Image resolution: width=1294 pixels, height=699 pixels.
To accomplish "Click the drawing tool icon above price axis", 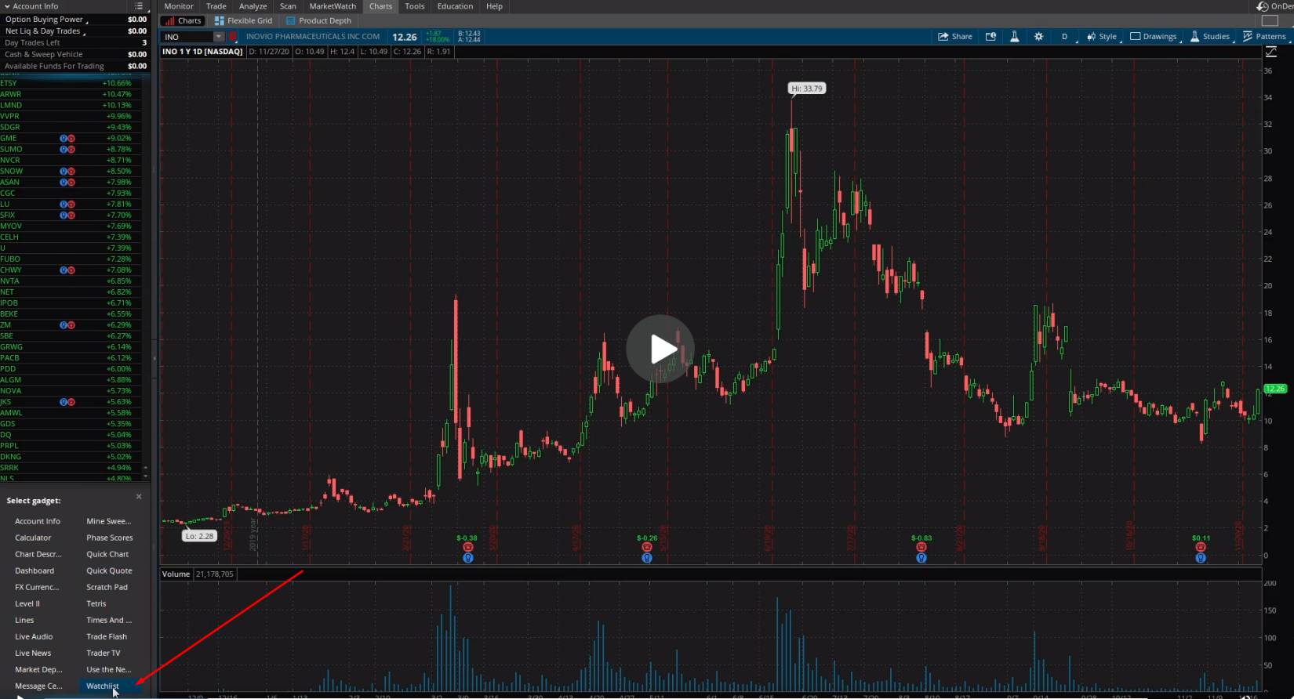I will point(1271,52).
